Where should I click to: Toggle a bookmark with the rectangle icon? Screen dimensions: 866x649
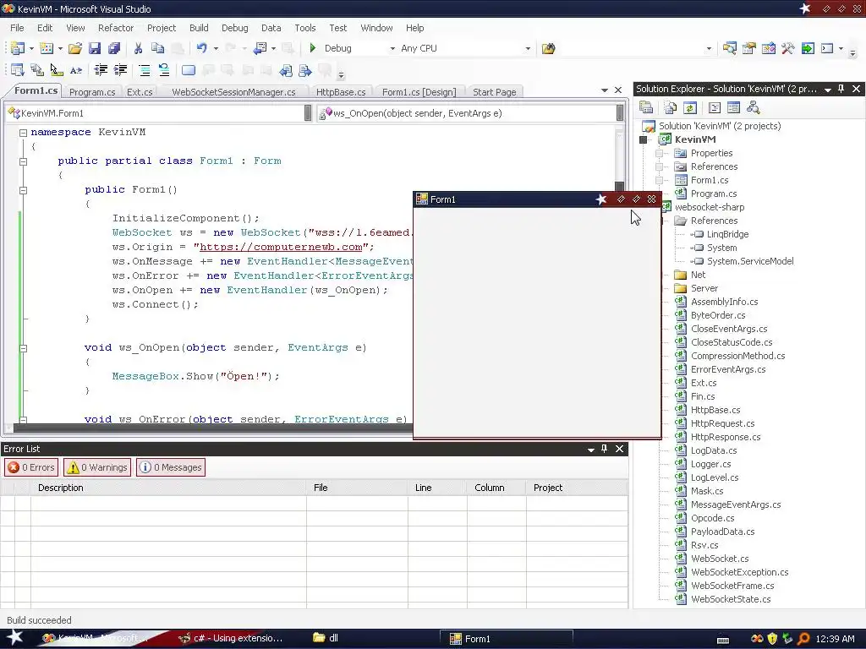click(189, 70)
